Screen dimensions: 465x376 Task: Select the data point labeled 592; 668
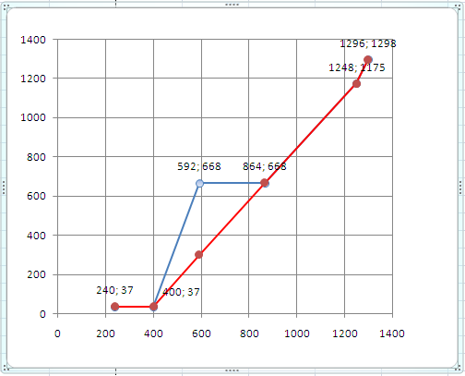pyautogui.click(x=199, y=184)
